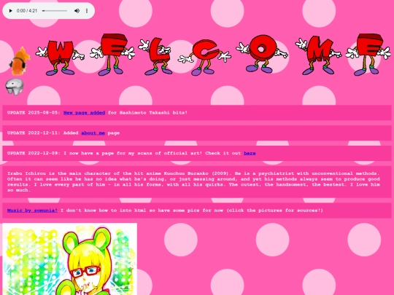Click the goldfish with headphones image
This screenshot has width=394, height=295.
point(20,61)
